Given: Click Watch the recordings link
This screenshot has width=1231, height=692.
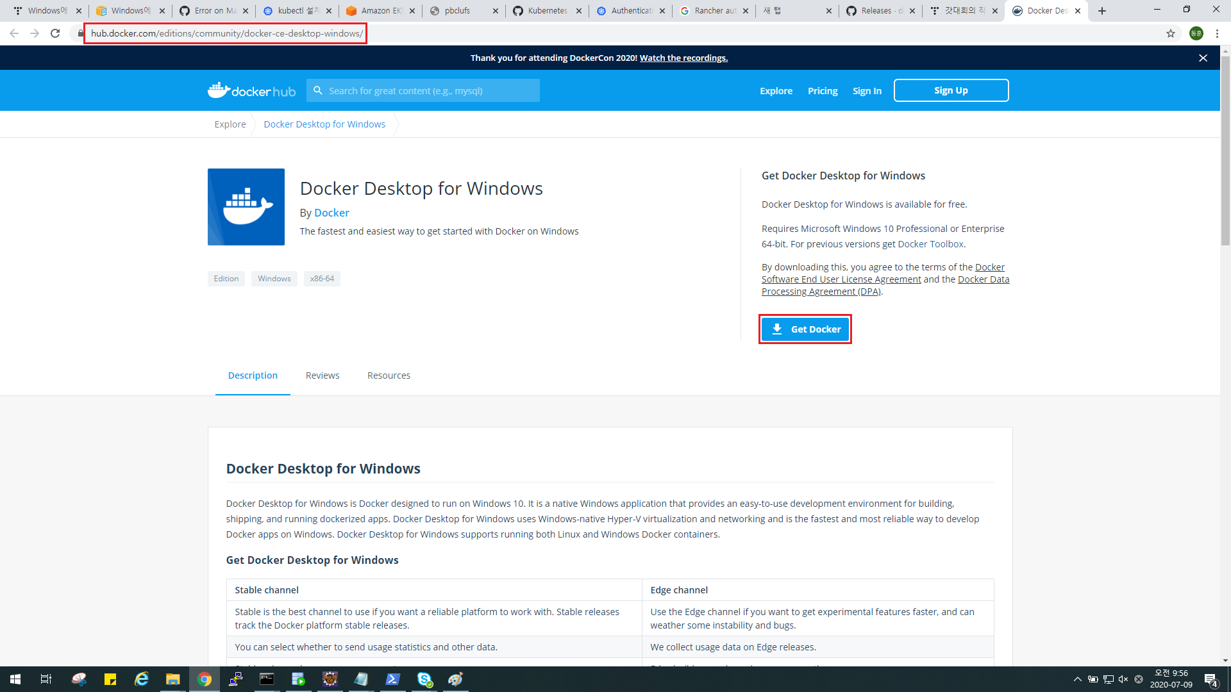Looking at the screenshot, I should [683, 58].
